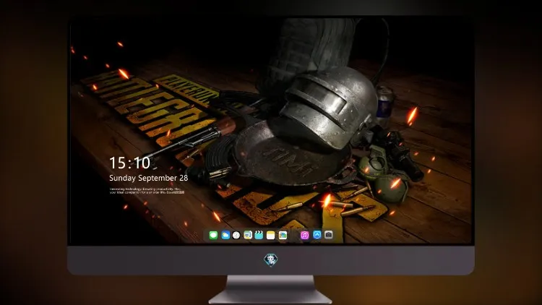Viewport: 542px width, 305px height.
Task: Open the Weather app in dock
Action: 225,235
